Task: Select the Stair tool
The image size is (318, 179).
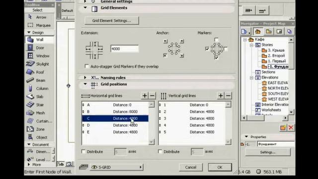Action: click(40, 105)
